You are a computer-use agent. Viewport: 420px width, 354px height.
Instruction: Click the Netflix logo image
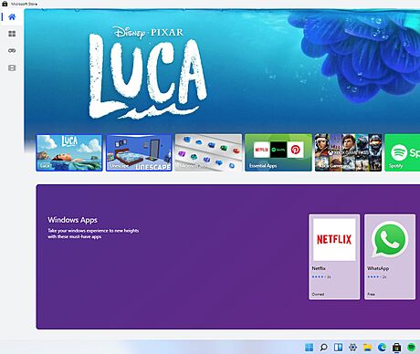click(x=334, y=239)
